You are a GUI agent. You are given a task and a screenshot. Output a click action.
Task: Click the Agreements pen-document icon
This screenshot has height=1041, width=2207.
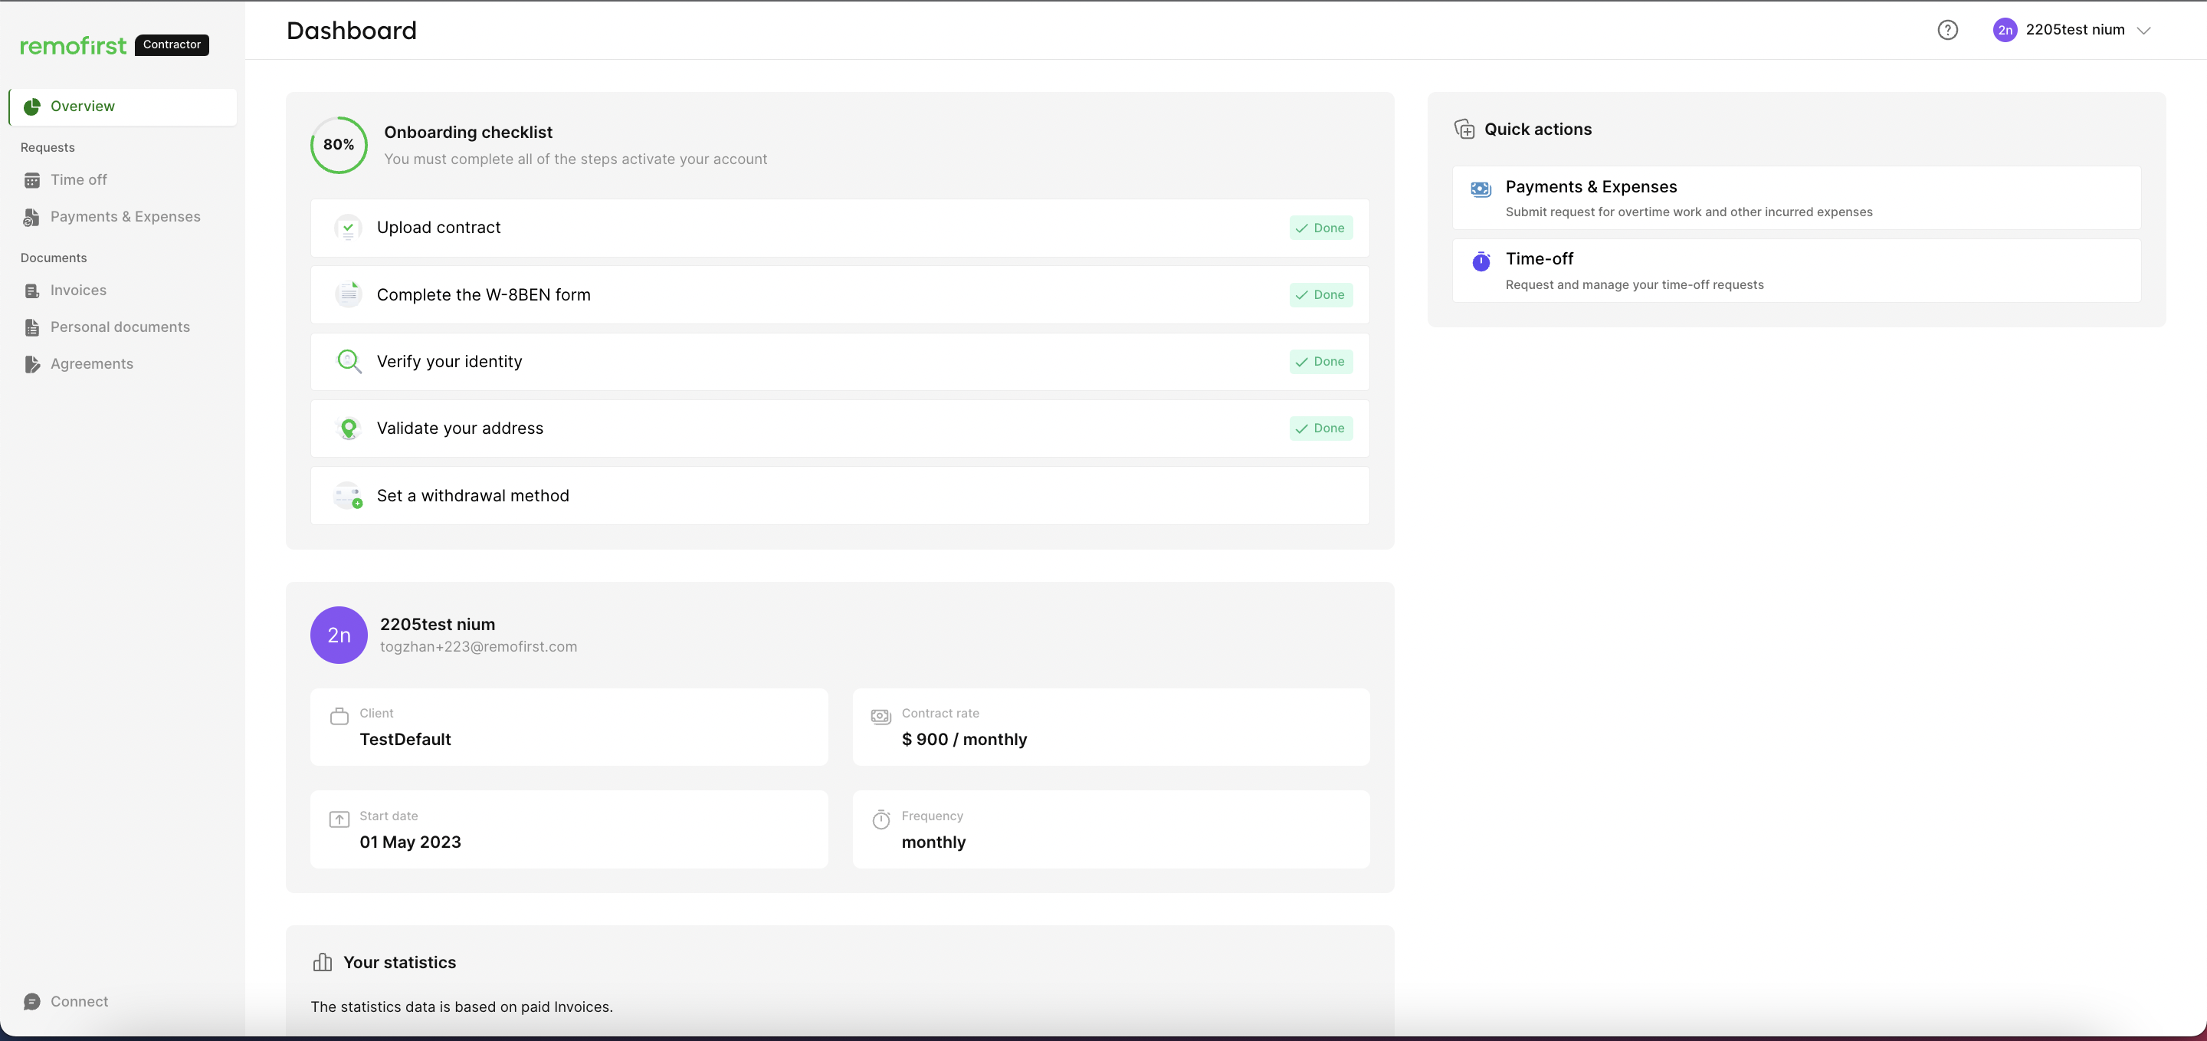[31, 364]
